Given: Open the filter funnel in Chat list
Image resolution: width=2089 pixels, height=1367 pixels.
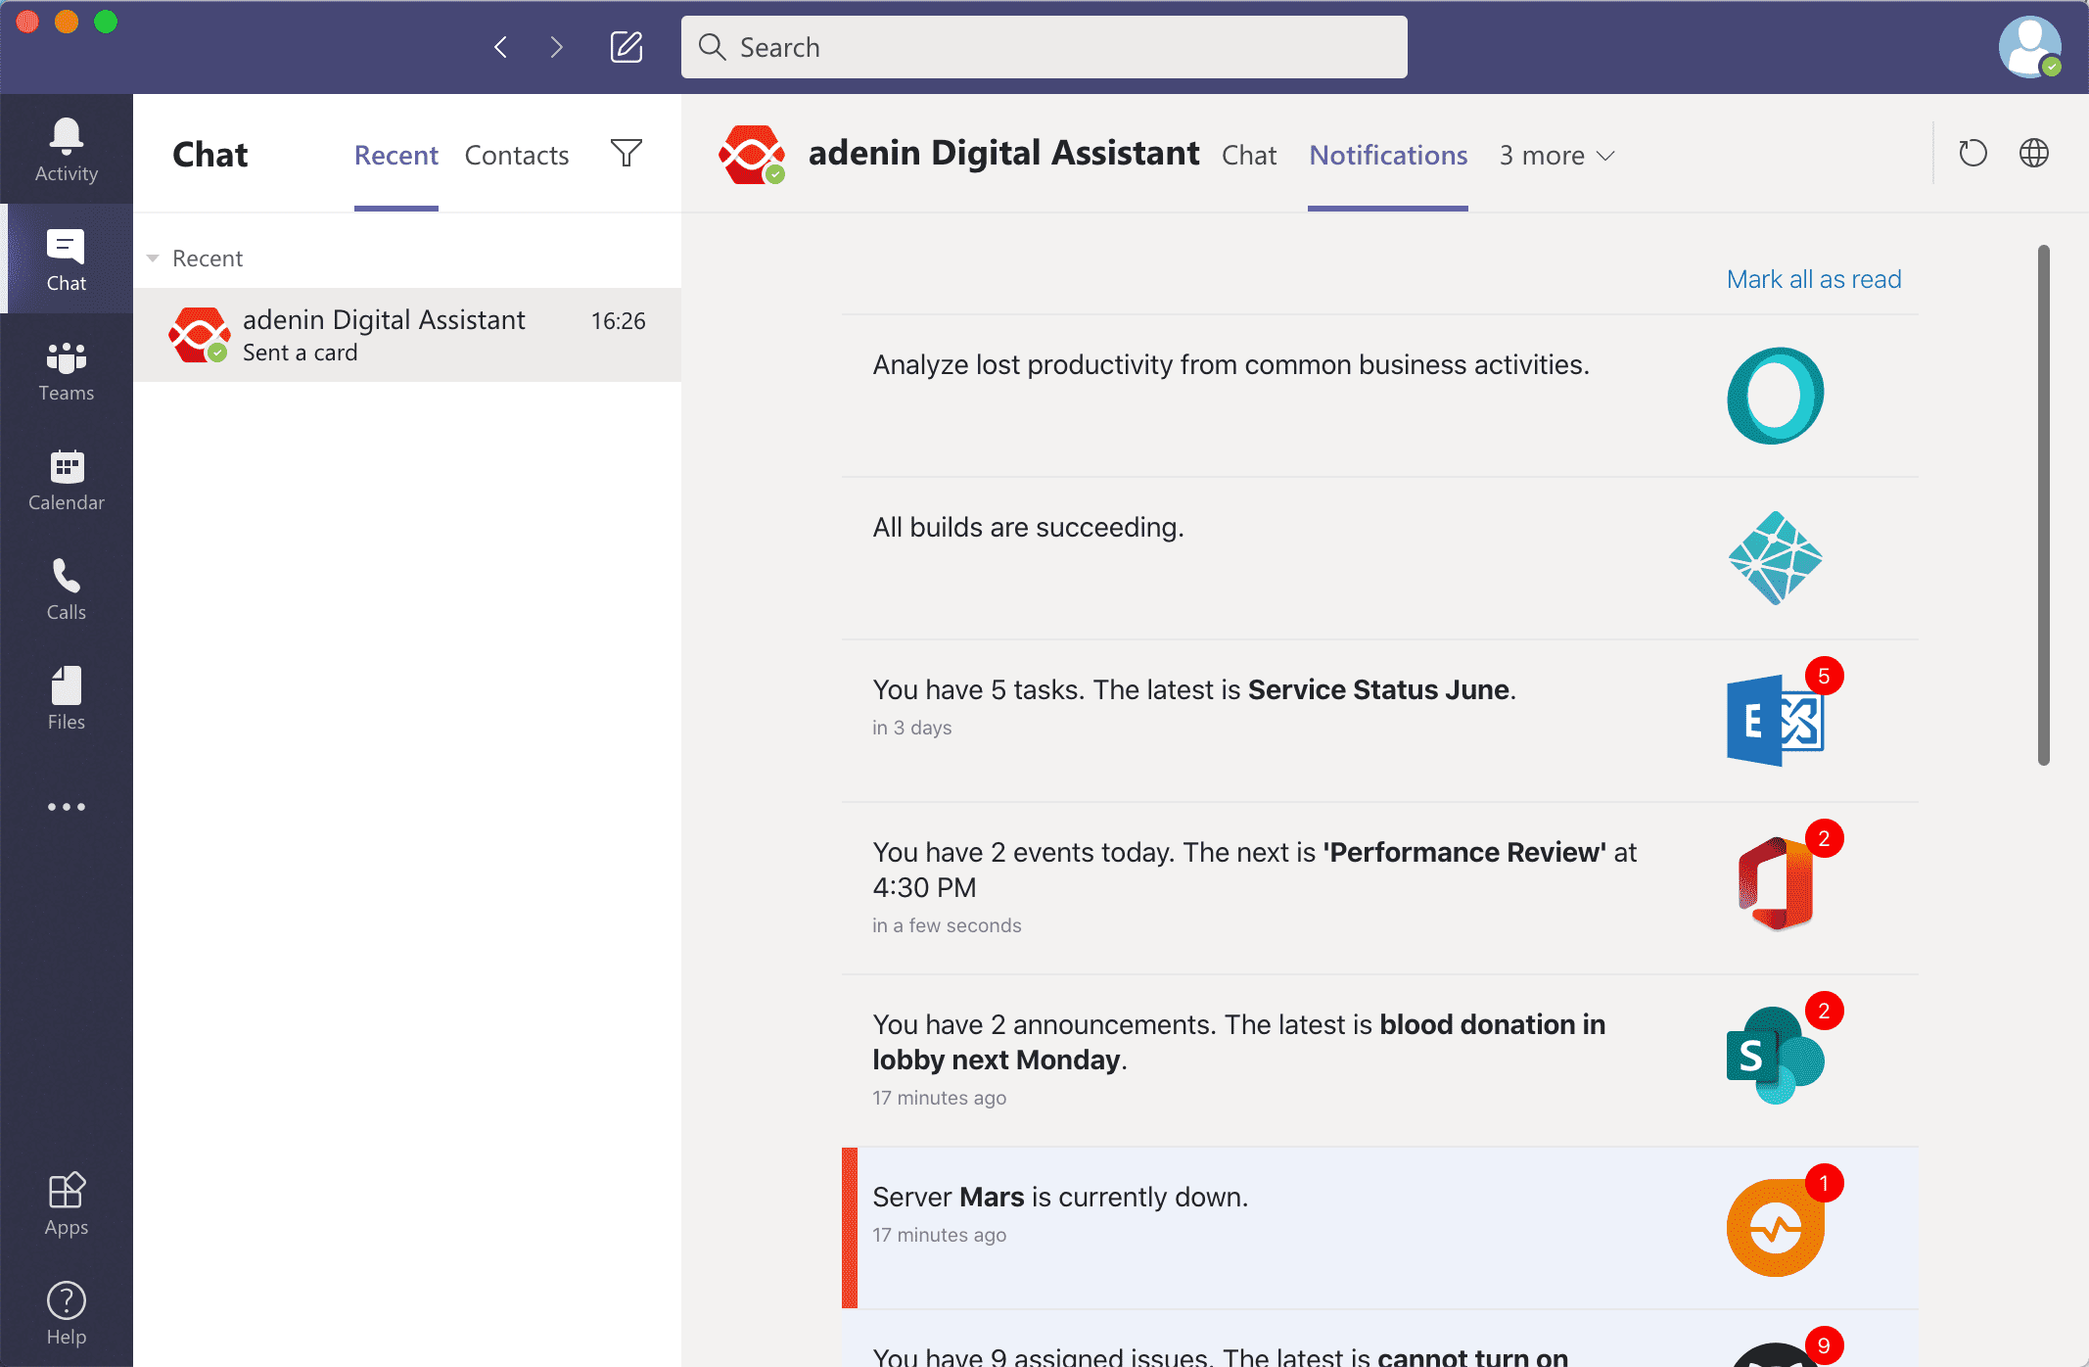Looking at the screenshot, I should pos(627,153).
